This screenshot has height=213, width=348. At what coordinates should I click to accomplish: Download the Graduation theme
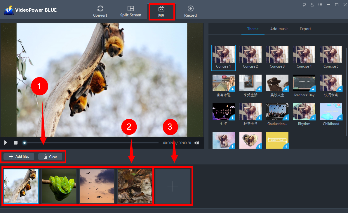pos(286,118)
